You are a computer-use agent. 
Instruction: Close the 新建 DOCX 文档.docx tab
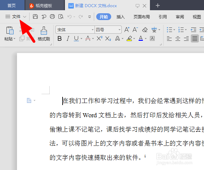pos(144,6)
